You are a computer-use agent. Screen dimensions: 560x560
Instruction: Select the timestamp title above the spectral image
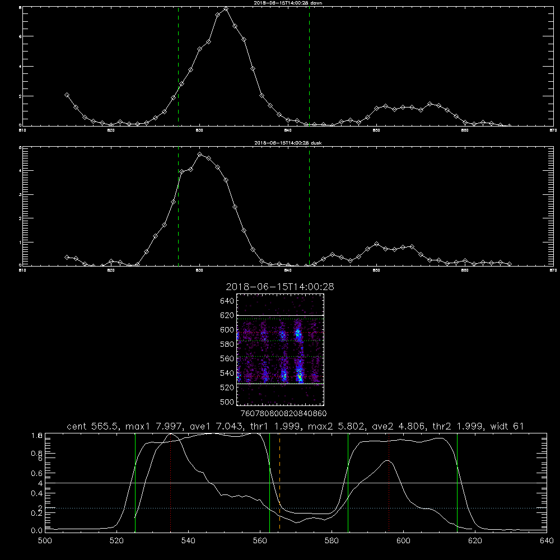(x=280, y=287)
